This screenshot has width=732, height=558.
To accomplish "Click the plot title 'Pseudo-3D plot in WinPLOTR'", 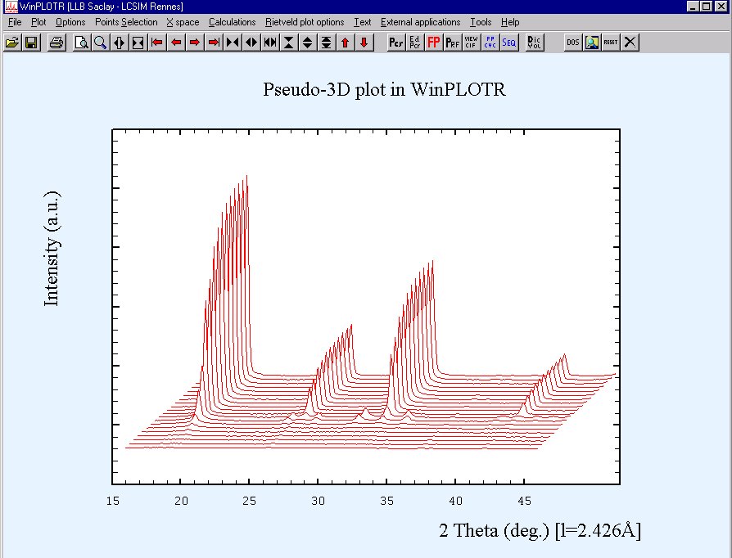I will (384, 89).
